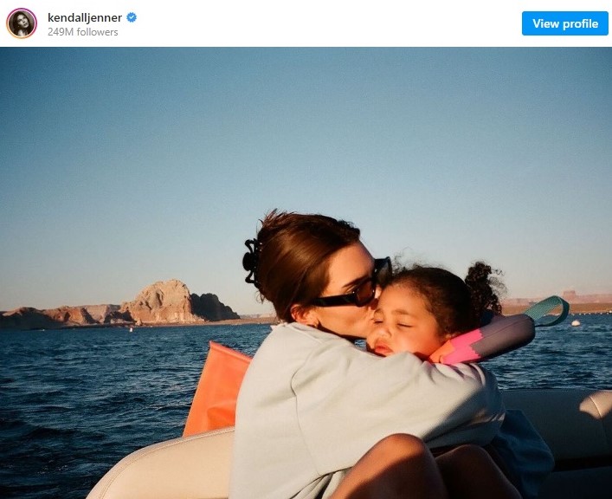612x499 pixels.
Task: Click the black hair claw clip
Action: tap(252, 261)
